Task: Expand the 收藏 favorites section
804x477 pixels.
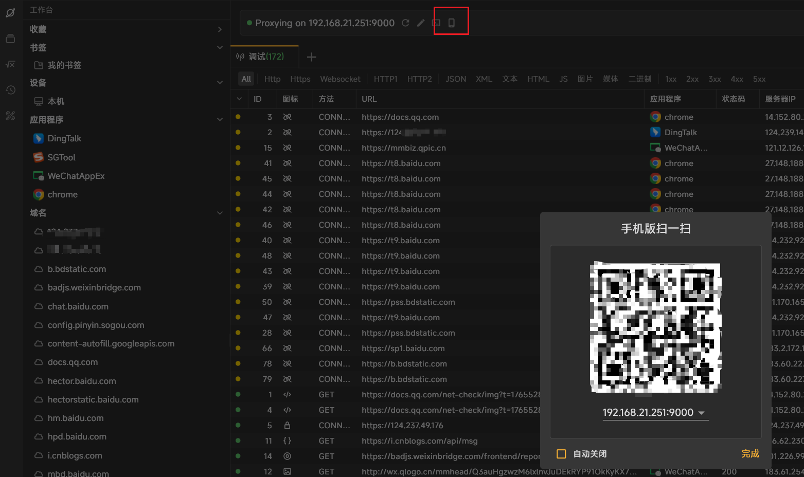Action: 220,29
